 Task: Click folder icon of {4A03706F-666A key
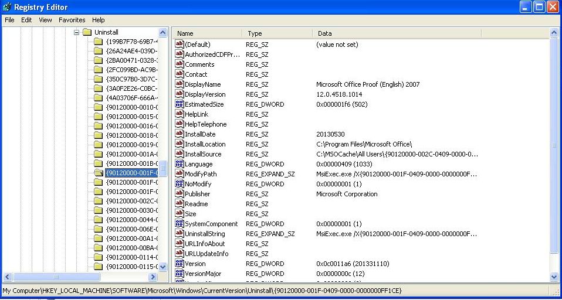pyautogui.click(x=98, y=97)
